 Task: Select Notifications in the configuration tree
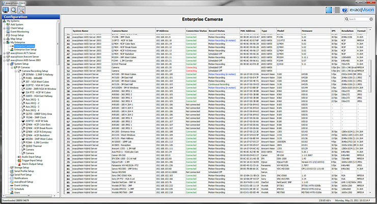[20, 178]
